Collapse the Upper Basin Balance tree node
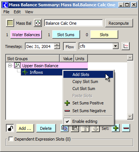Viewport: 139px width, 152px height. [x=10, y=65]
